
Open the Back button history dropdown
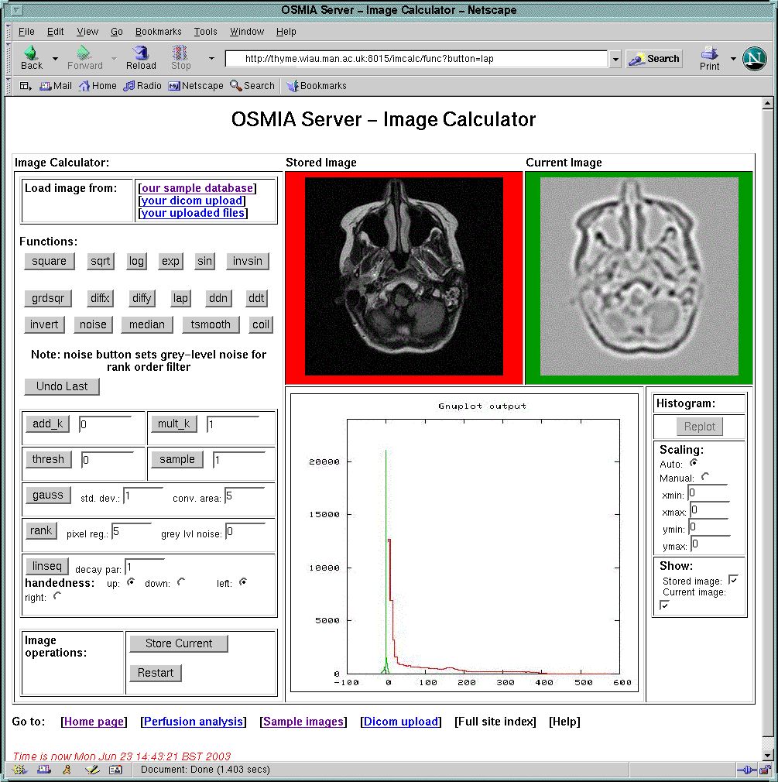pyautogui.click(x=55, y=59)
